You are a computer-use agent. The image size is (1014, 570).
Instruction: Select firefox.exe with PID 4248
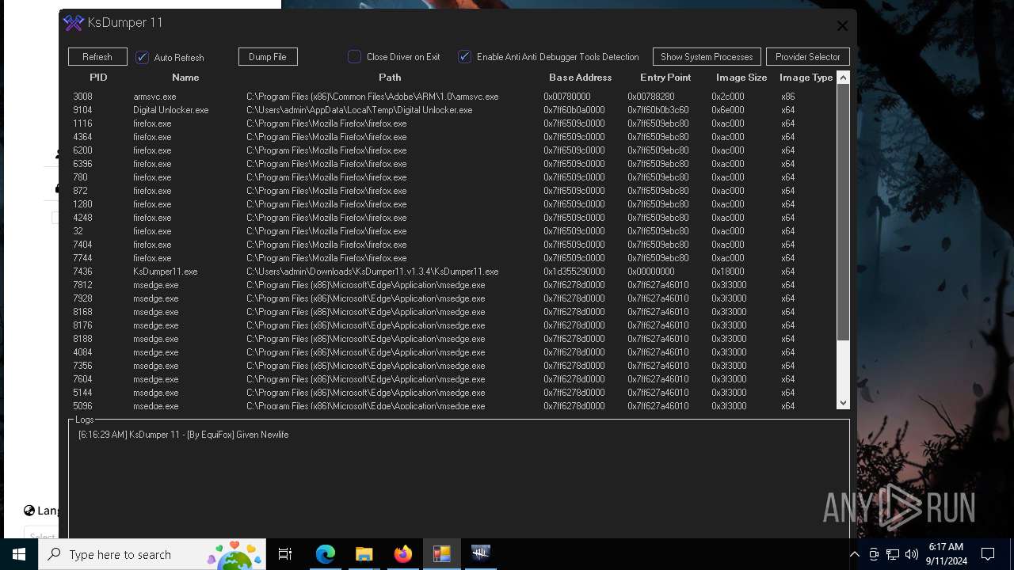point(452,218)
